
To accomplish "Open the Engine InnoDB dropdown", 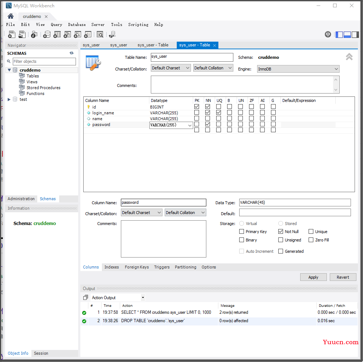I will 298,69.
